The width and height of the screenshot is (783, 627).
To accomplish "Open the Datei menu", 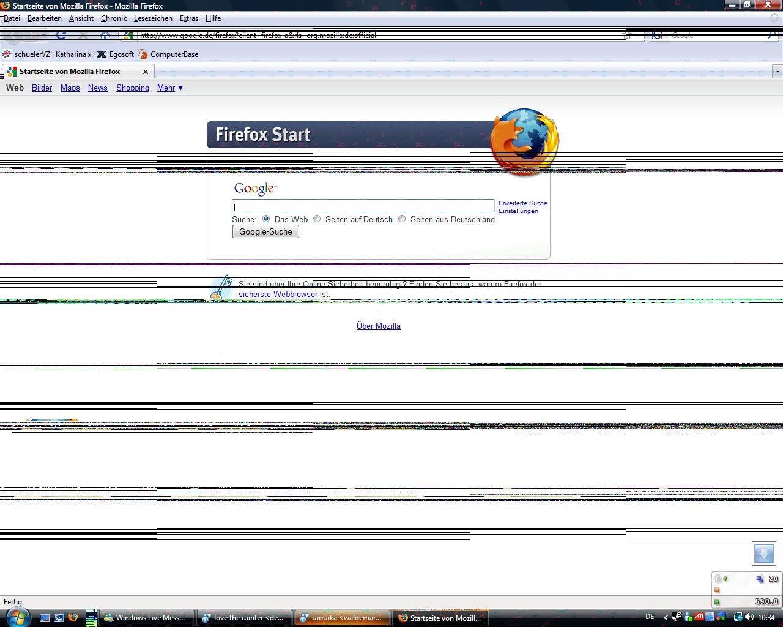I will click(x=12, y=18).
